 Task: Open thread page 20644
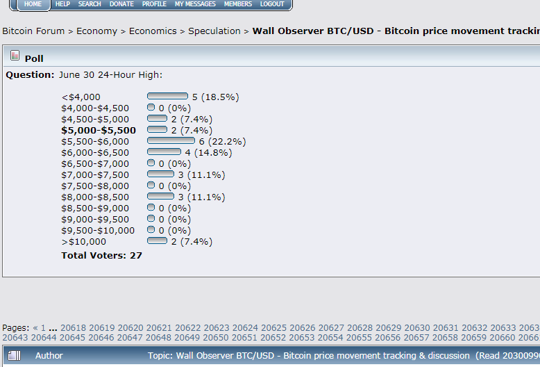click(44, 337)
